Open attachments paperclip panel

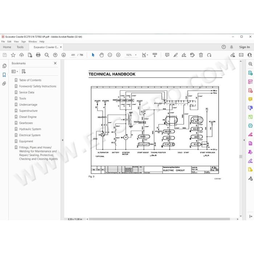(4, 83)
